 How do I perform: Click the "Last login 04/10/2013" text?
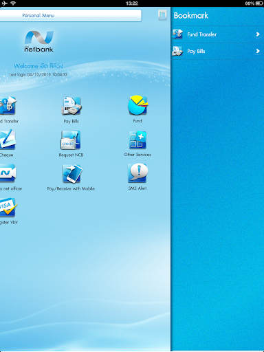(x=38, y=74)
